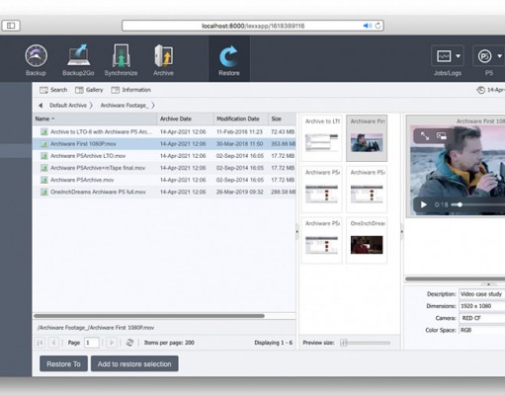Screen dimensions: 505x395
Task: Sort by Archive Date column header
Action: 186,118
